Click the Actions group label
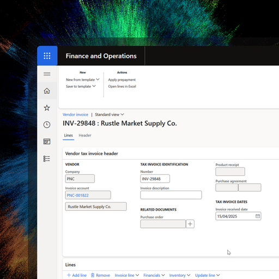The width and height of the screenshot is (279, 279). coord(122,72)
